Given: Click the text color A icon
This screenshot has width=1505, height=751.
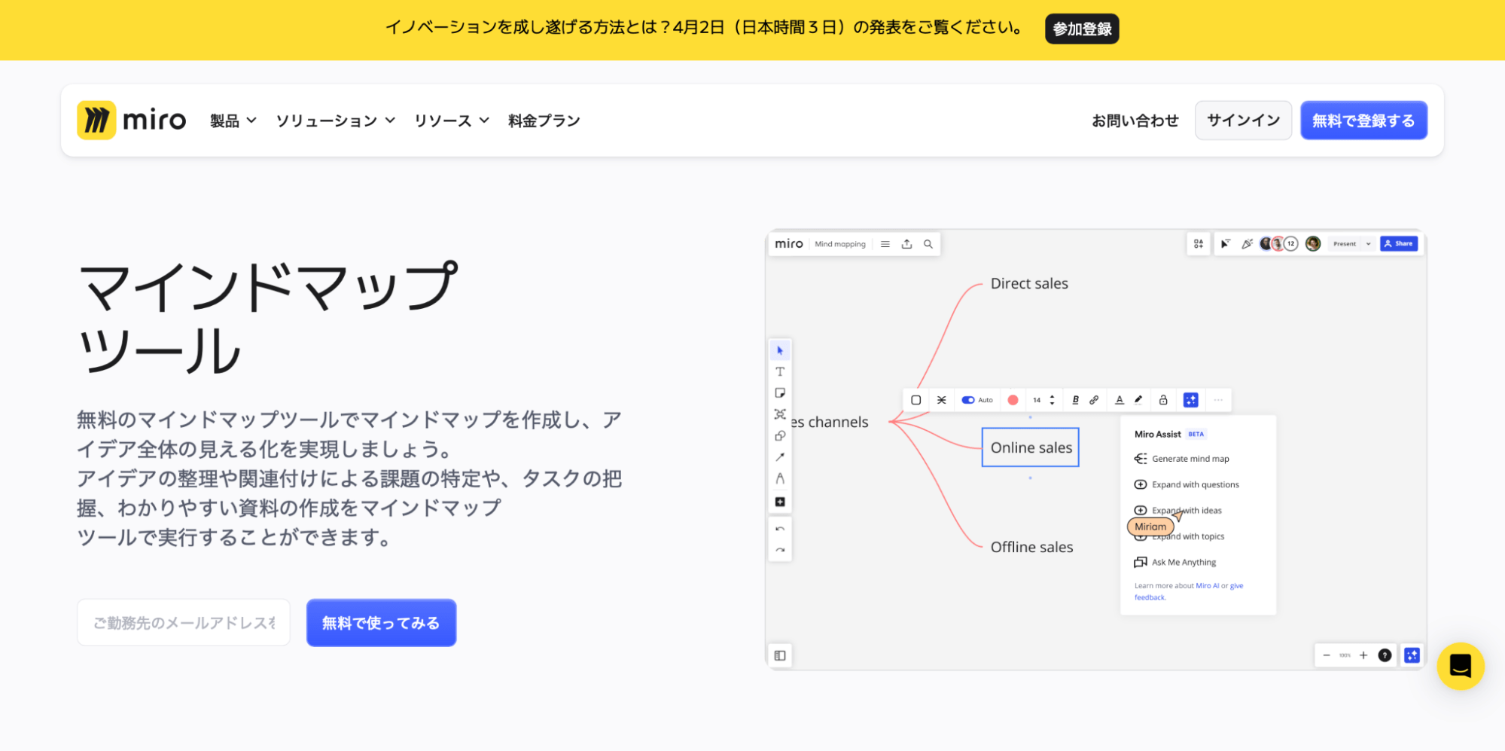Looking at the screenshot, I should [x=1120, y=400].
